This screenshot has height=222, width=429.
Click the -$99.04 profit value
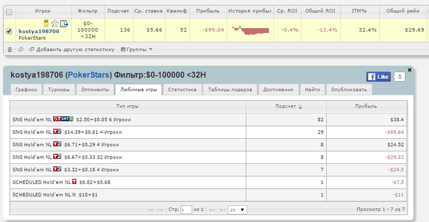pyautogui.click(x=213, y=30)
